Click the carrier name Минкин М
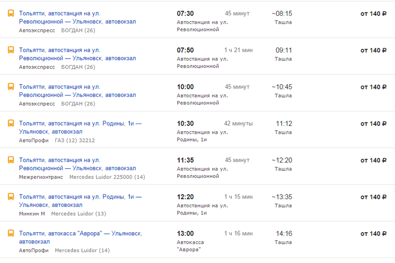 tap(32, 214)
